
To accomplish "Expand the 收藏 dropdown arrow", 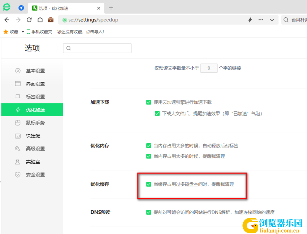I will click(23, 31).
